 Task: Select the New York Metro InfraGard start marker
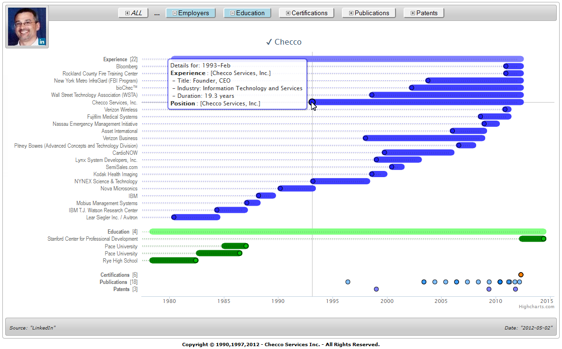(x=428, y=81)
